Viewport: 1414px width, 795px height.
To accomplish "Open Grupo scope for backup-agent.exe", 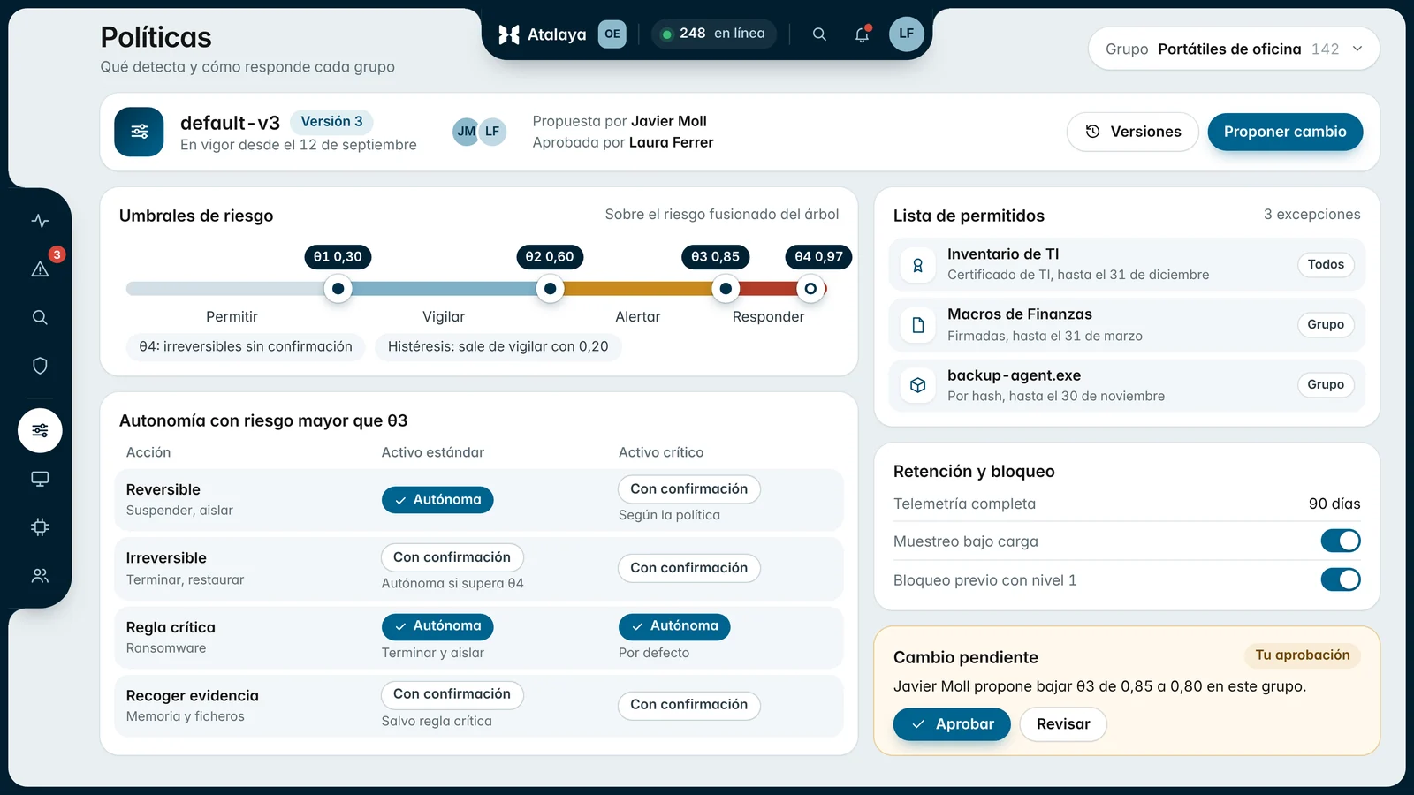I will [1326, 384].
